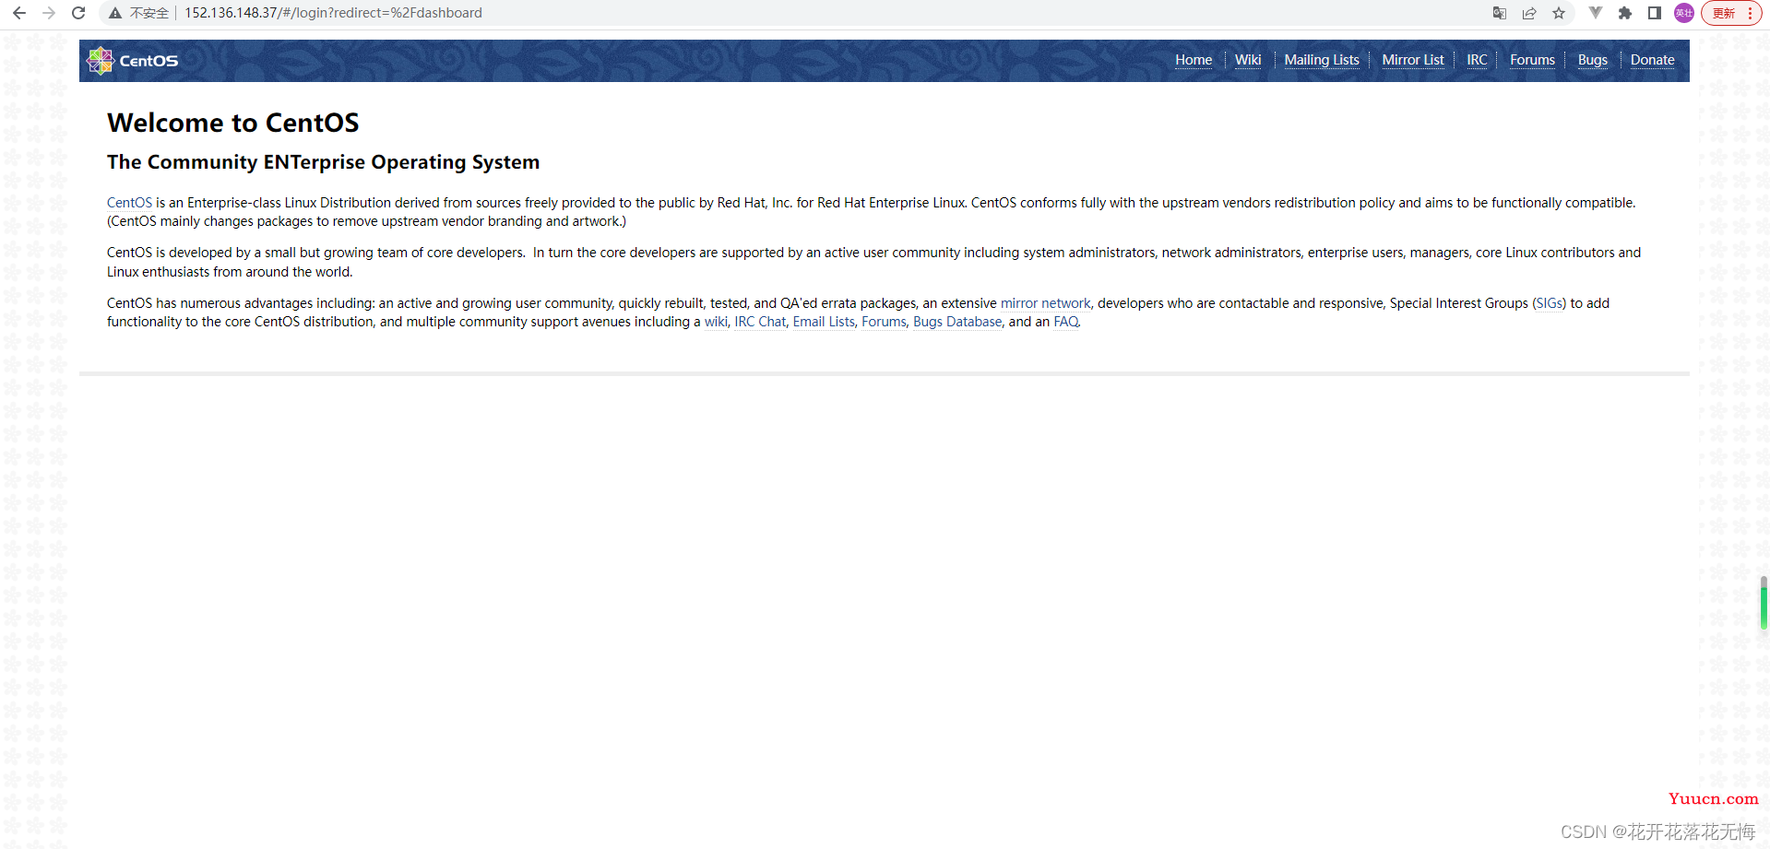Viewport: 1770px width, 849px height.
Task: Click the CentOS logo in header
Action: coord(133,61)
